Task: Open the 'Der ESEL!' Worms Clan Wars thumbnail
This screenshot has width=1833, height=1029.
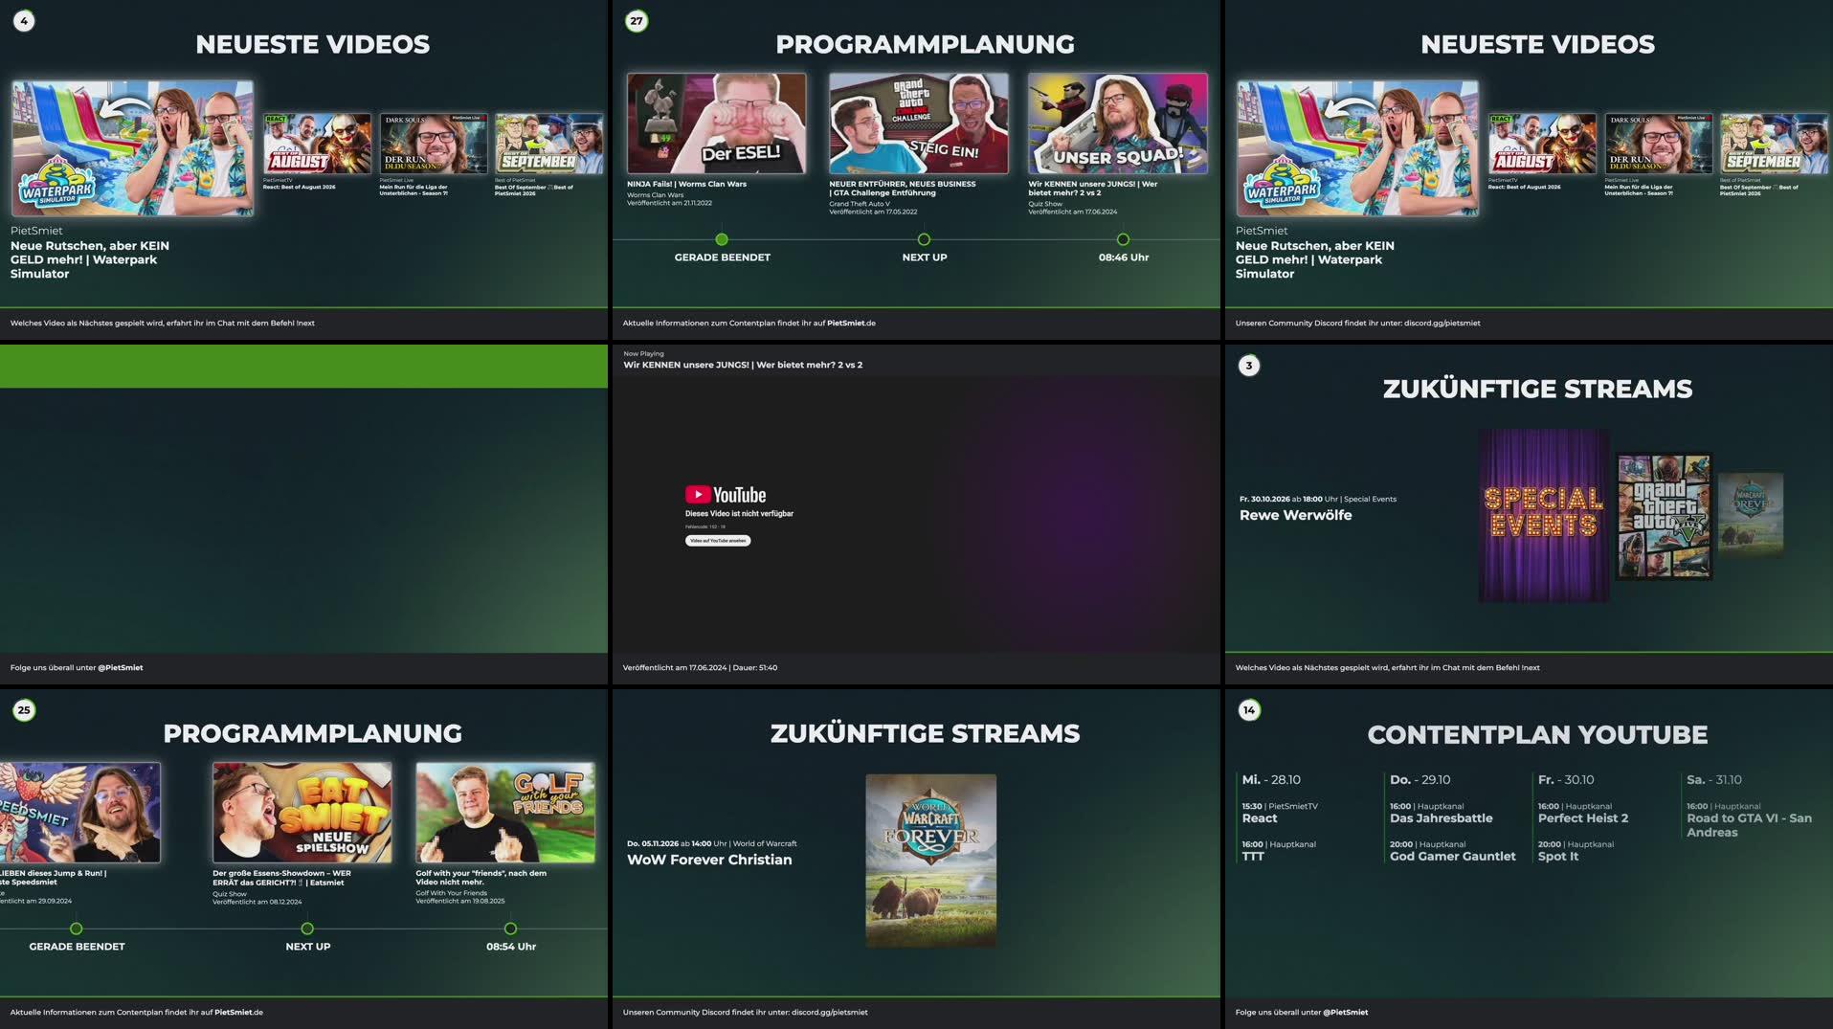Action: 716,123
